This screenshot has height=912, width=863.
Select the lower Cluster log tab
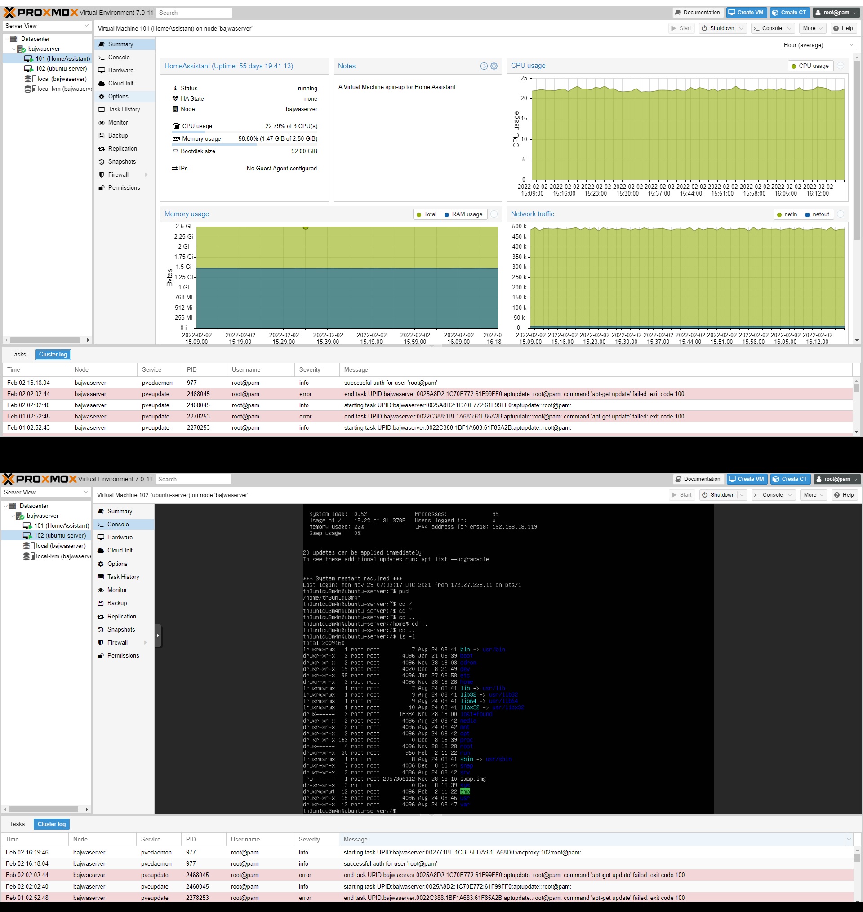point(52,824)
